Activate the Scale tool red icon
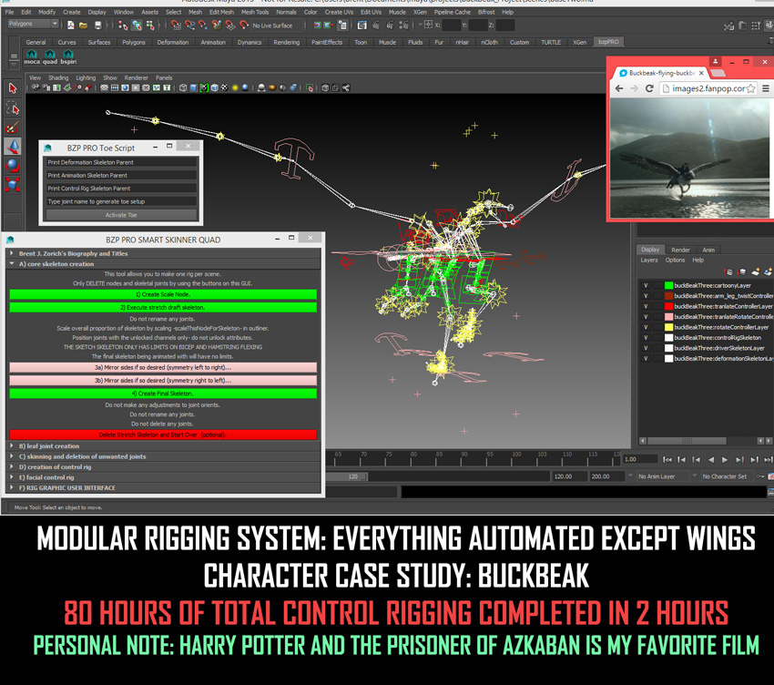 point(13,185)
